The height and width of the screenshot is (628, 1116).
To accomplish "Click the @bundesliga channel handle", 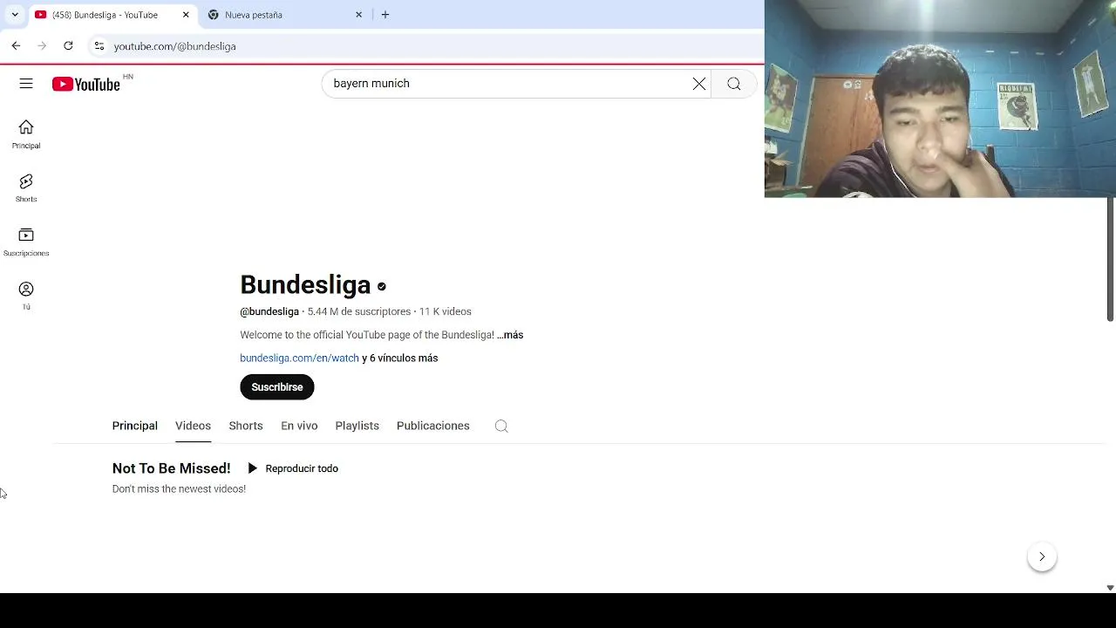I will coord(269,311).
